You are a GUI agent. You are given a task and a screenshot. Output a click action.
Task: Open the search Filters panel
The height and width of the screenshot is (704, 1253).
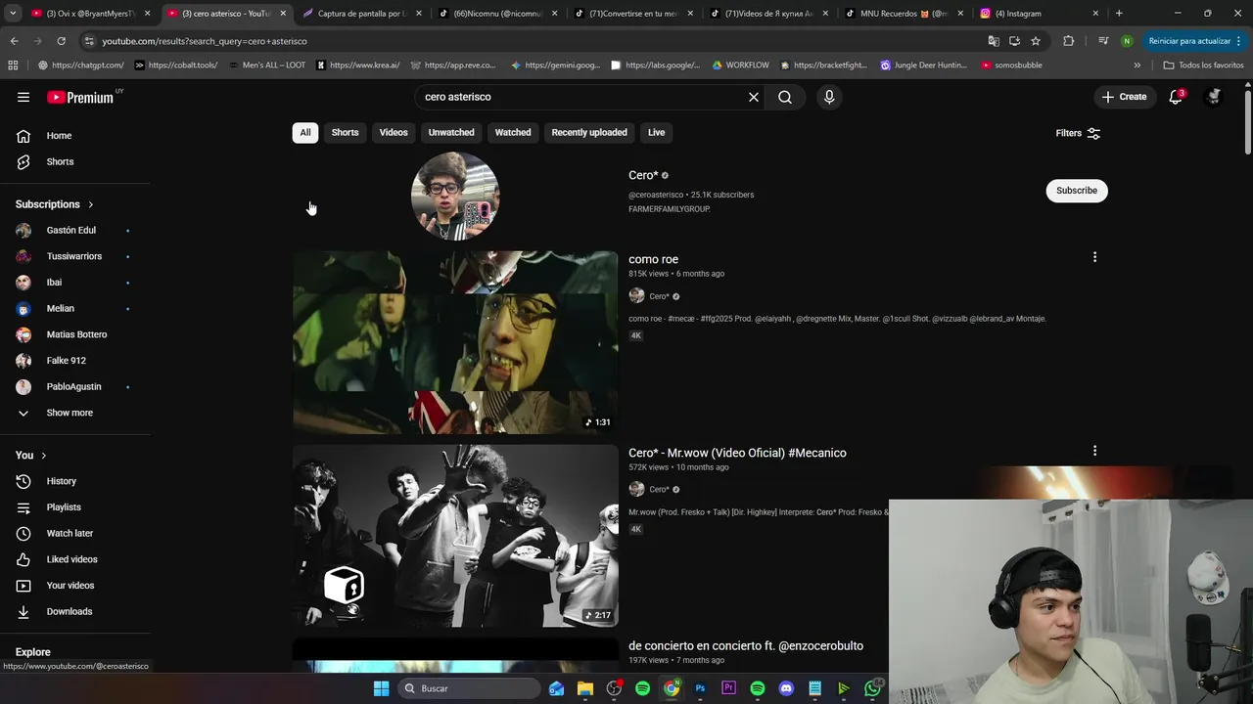1078,133
